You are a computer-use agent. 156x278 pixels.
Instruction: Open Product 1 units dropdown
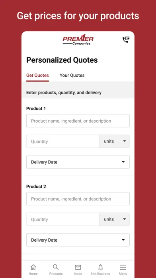[114, 141]
